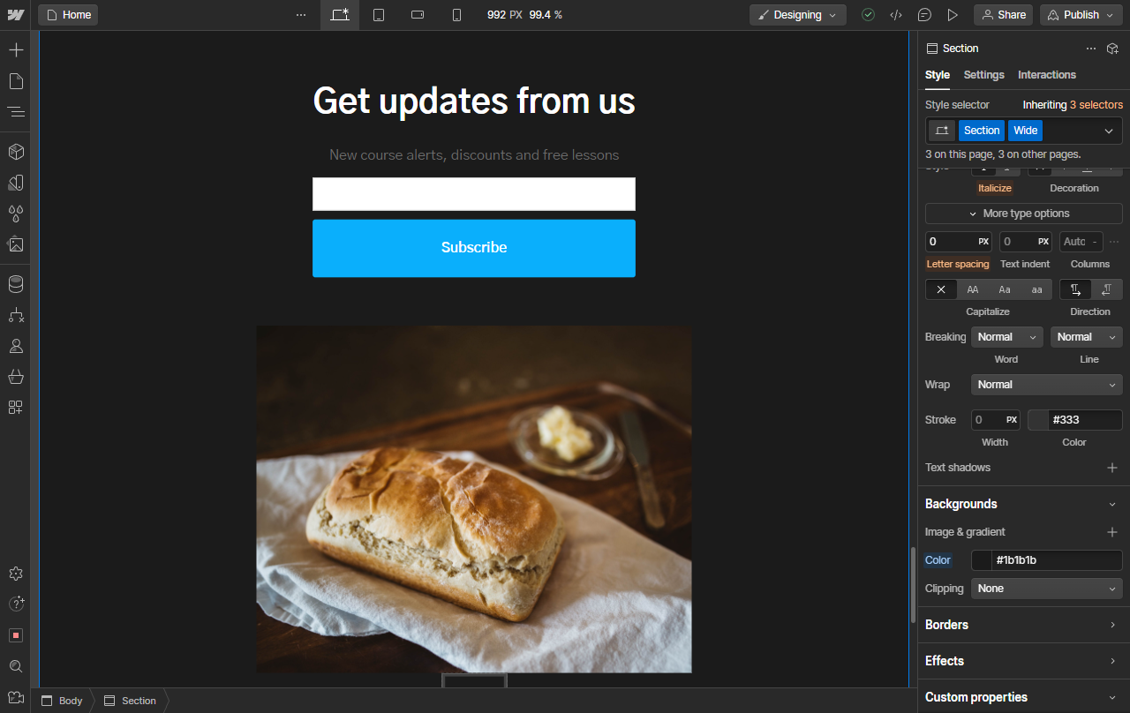
Task: Set capitalize to all caps AA
Action: (973, 289)
